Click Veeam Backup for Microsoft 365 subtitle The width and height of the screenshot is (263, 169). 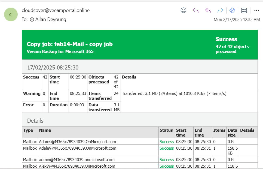coord(60,52)
